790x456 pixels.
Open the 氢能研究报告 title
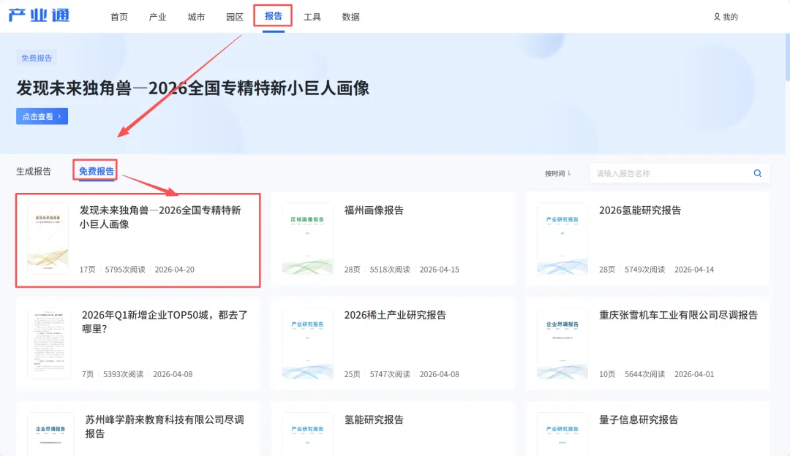[374, 419]
